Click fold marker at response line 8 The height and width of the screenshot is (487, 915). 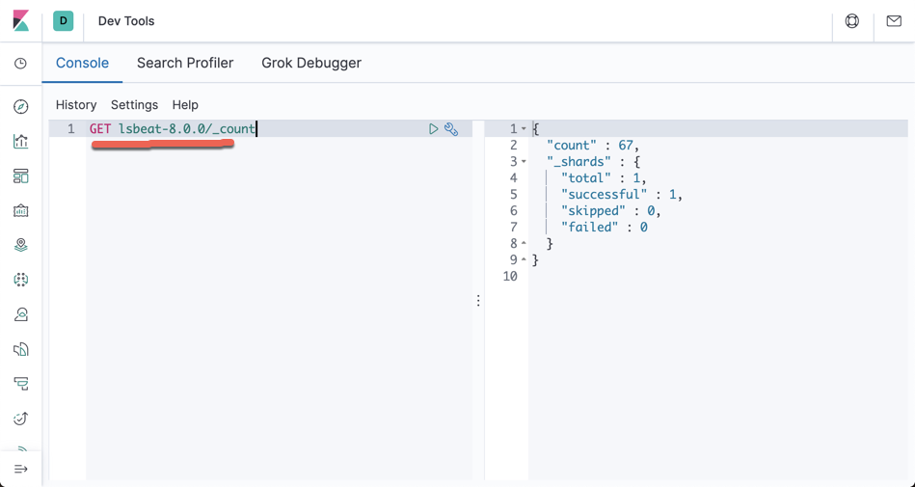(524, 243)
